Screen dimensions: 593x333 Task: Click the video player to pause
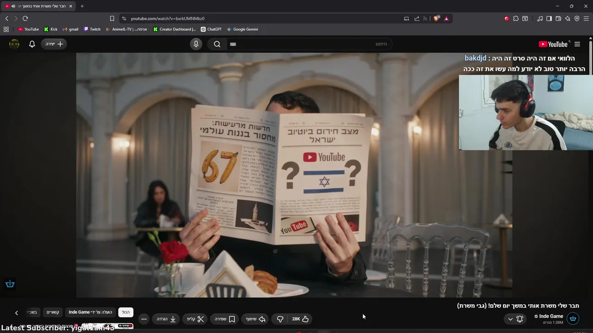294,175
